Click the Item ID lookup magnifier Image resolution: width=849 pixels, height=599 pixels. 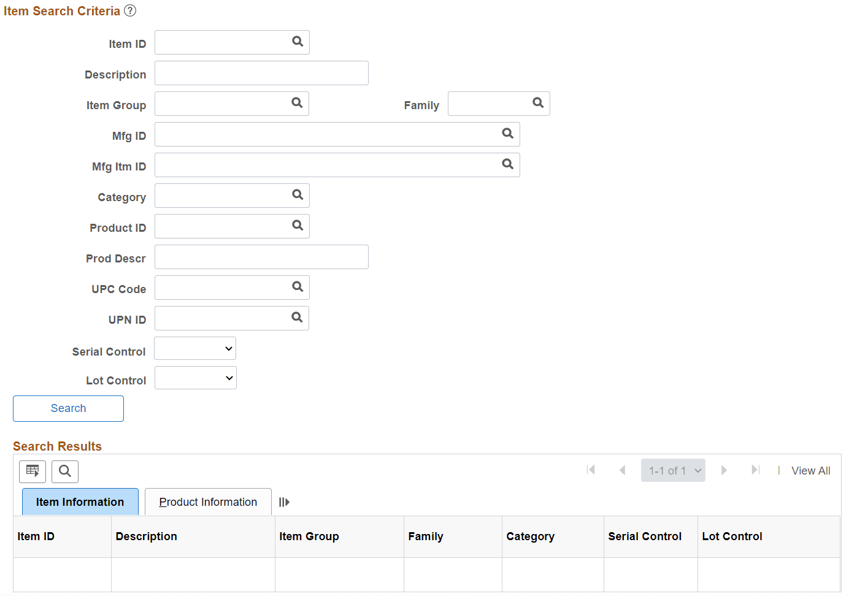(298, 41)
